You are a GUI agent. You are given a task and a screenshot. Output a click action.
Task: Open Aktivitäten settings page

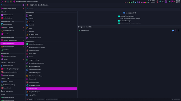12,50
